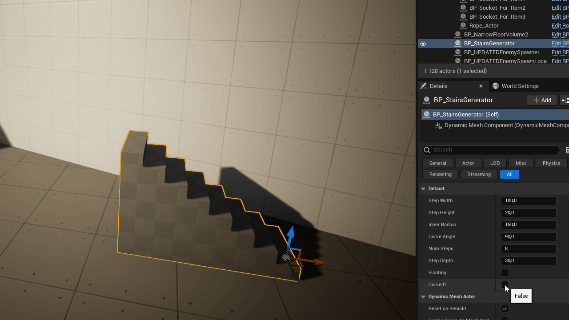The image size is (569, 320).
Task: Open edit link for Rope_Actor
Action: pyautogui.click(x=560, y=26)
